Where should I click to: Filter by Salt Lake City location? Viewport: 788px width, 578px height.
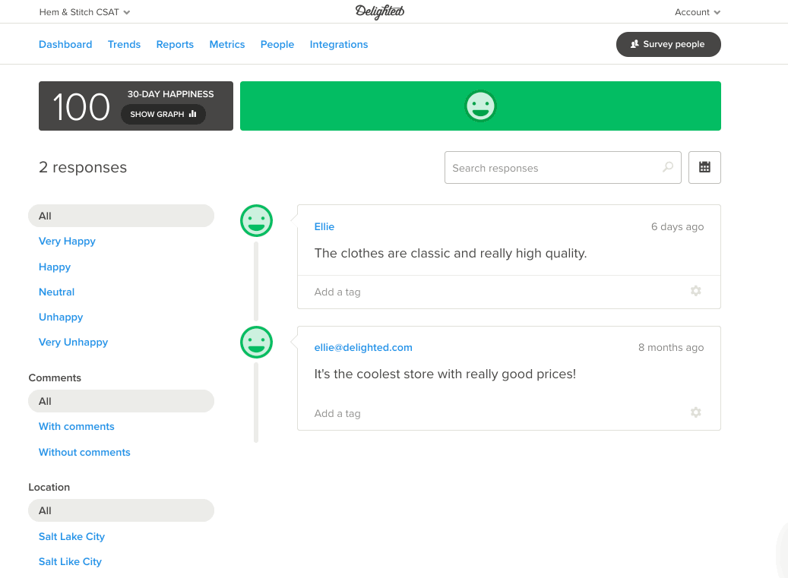71,536
